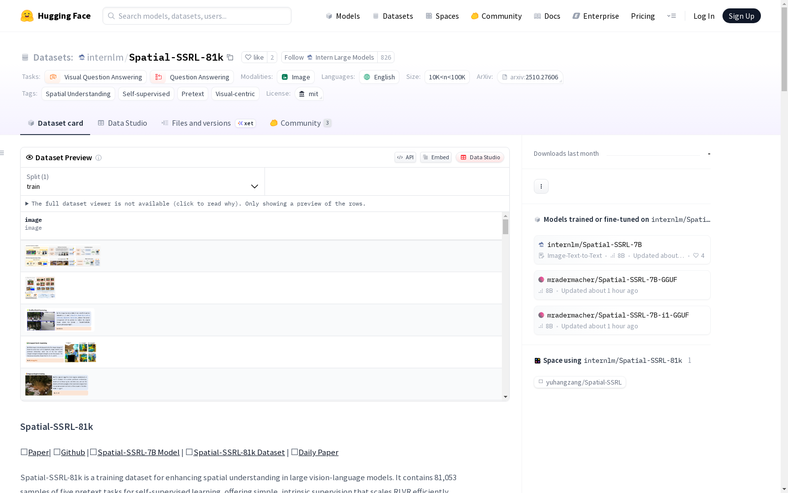Open the internlm organization link in title
Viewport: 788px width, 493px height.
coord(105,57)
